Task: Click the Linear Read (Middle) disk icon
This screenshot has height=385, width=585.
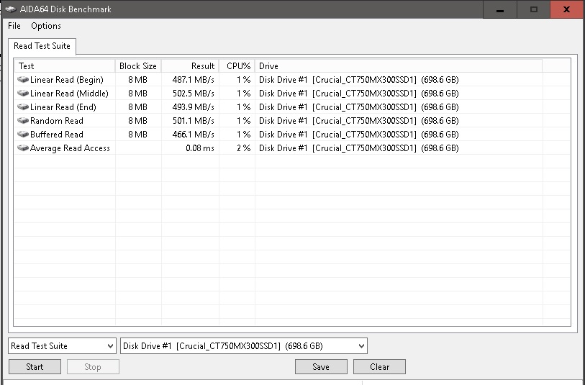Action: (x=23, y=94)
